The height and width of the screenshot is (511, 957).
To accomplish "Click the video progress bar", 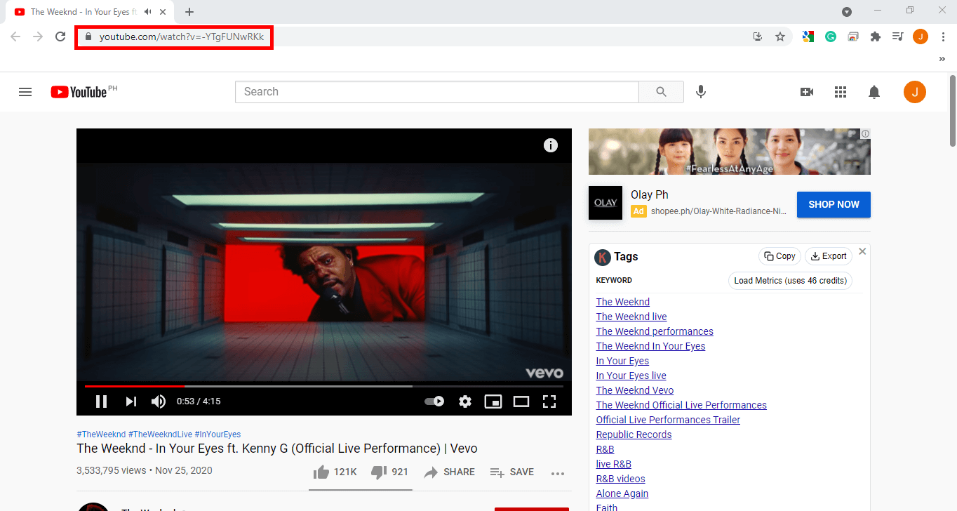I will (324, 386).
